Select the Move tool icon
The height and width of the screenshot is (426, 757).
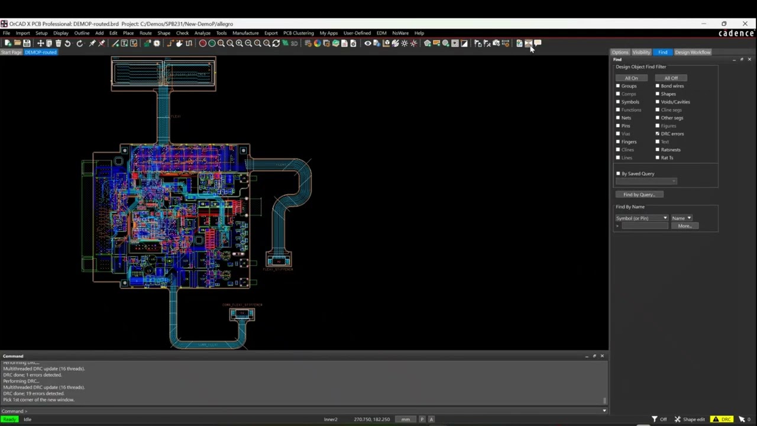pos(40,43)
